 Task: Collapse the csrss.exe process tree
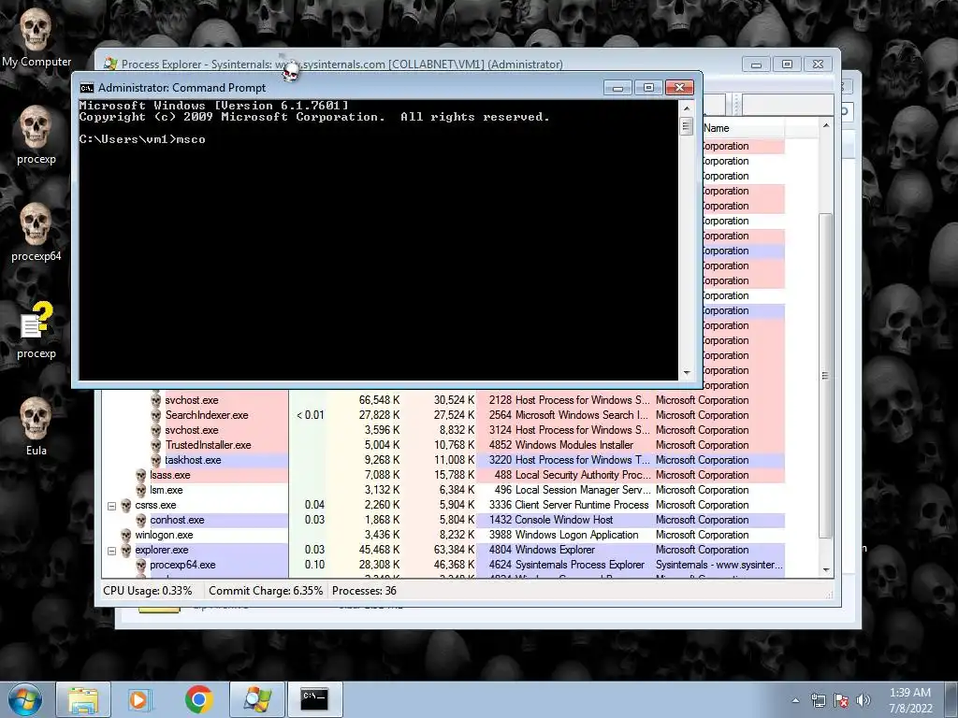click(112, 506)
